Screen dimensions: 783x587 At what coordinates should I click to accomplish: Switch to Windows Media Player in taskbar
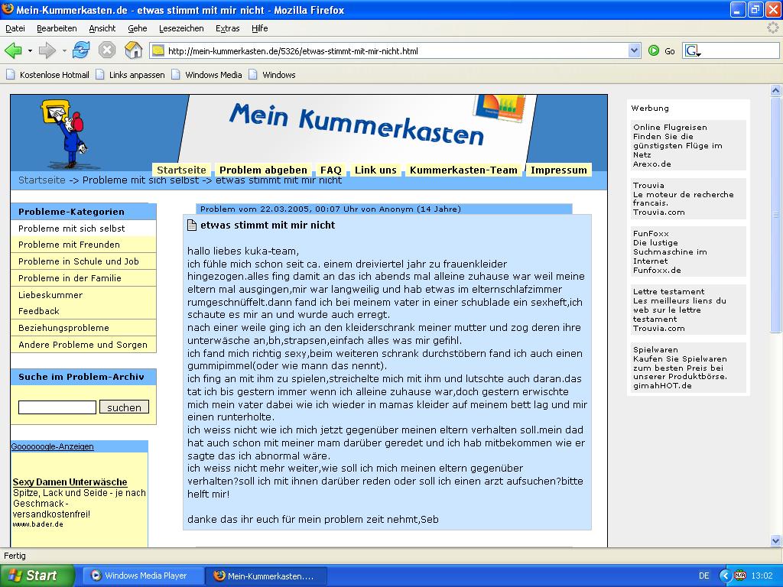145,576
